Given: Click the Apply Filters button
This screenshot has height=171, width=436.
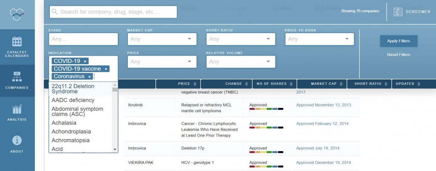Looking at the screenshot, I should point(398,41).
